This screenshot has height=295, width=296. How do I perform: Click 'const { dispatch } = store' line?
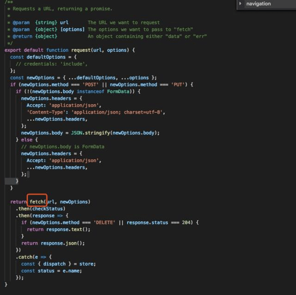pyautogui.click(x=58, y=264)
